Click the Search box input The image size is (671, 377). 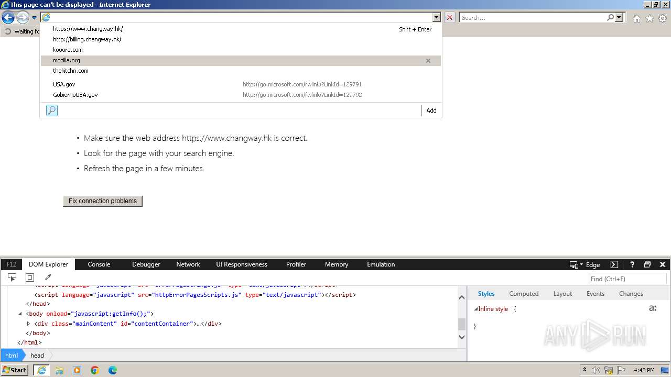point(533,18)
